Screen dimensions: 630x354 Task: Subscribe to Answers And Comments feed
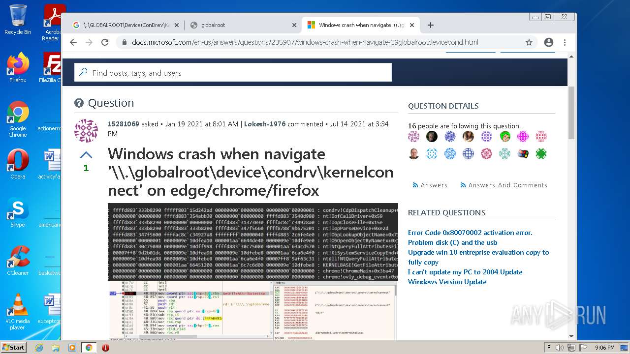click(x=504, y=185)
